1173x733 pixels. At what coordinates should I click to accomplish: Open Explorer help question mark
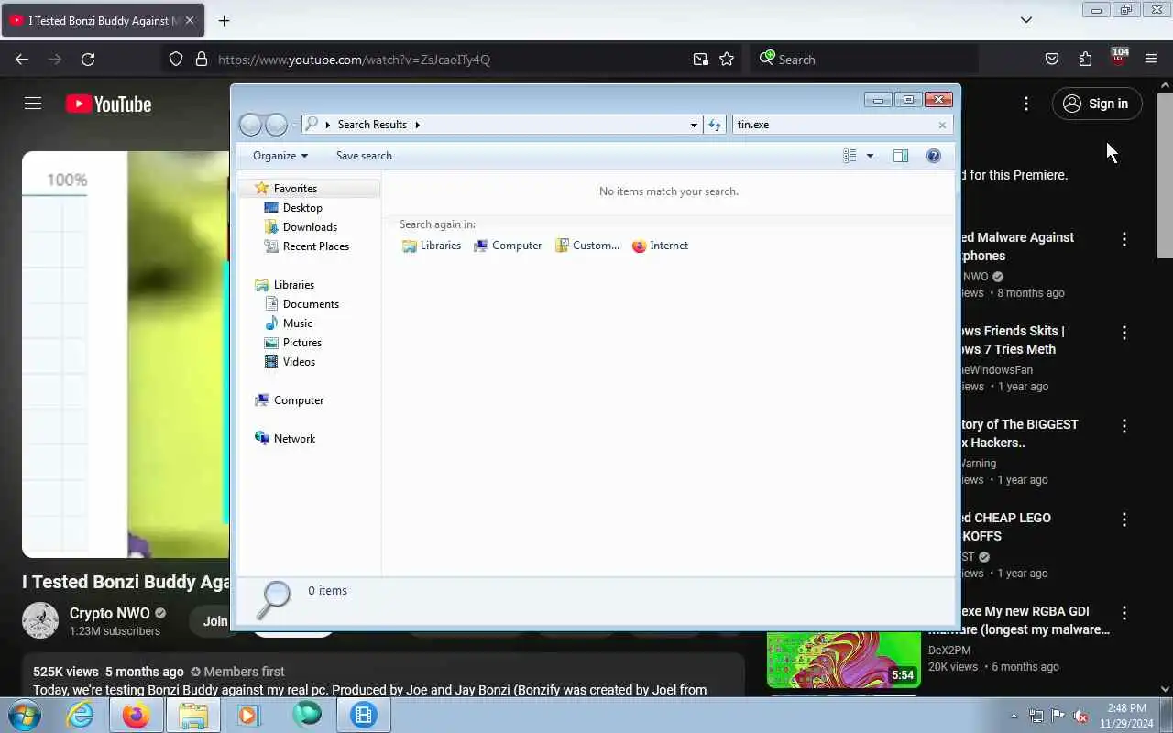pos(933,156)
